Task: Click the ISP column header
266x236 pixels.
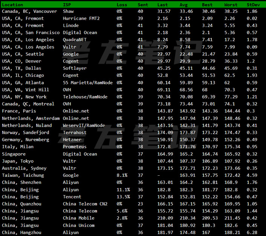Action: pos(67,5)
